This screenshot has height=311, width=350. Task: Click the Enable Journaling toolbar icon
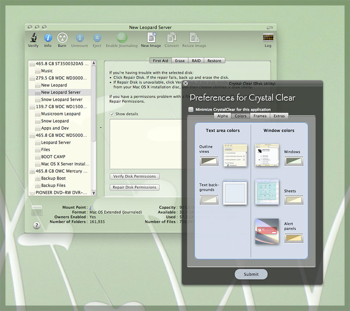pos(122,37)
